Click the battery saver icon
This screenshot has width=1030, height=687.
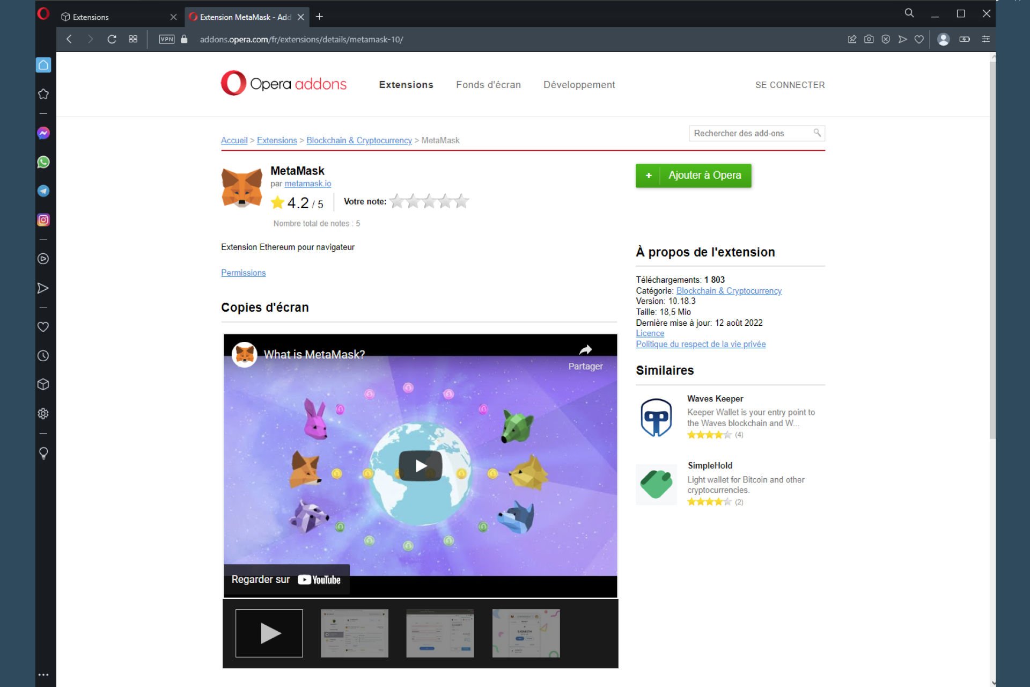click(x=965, y=39)
